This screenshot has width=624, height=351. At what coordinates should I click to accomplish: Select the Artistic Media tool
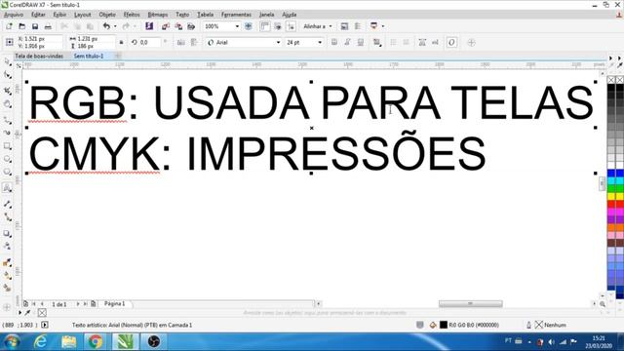(x=8, y=133)
